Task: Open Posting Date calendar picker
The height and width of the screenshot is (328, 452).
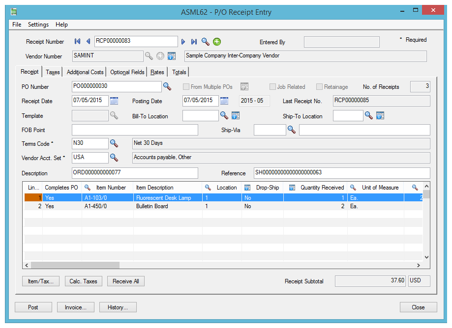Action: [224, 101]
